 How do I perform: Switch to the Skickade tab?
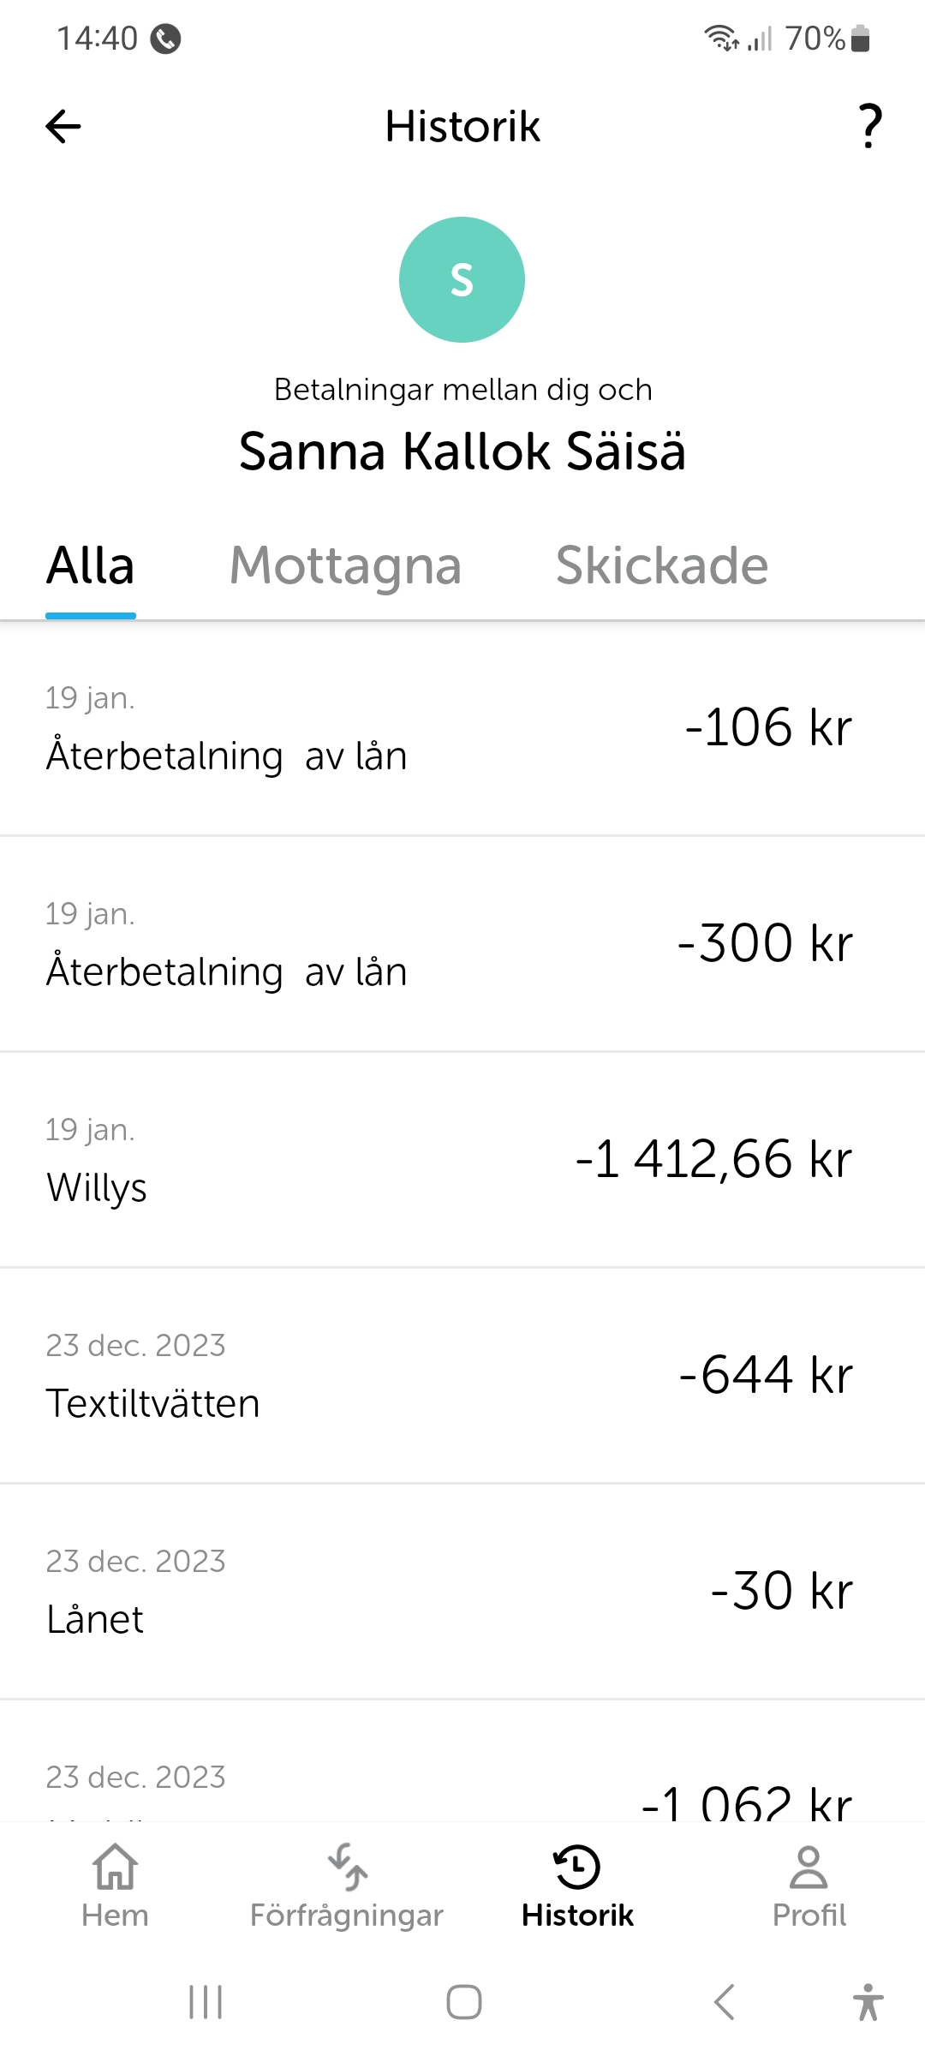coord(661,566)
